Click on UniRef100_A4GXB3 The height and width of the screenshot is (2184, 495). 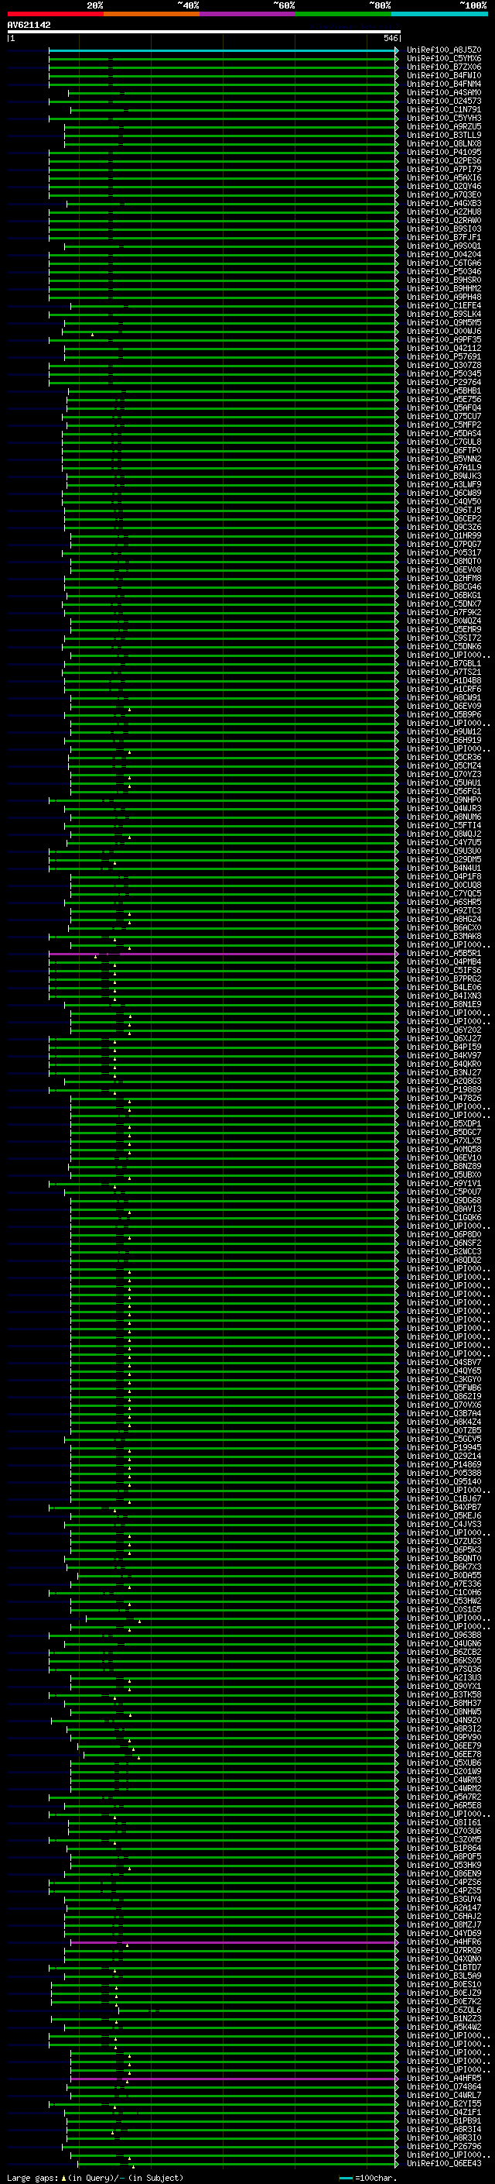click(444, 204)
